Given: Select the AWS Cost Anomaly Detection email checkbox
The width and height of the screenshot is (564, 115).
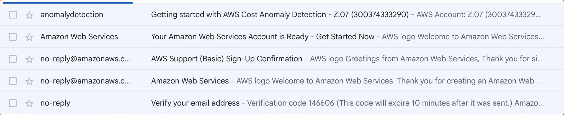Looking at the screenshot, I should click(13, 15).
